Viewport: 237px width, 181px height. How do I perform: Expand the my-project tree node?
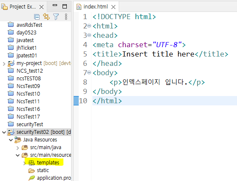point(4,64)
